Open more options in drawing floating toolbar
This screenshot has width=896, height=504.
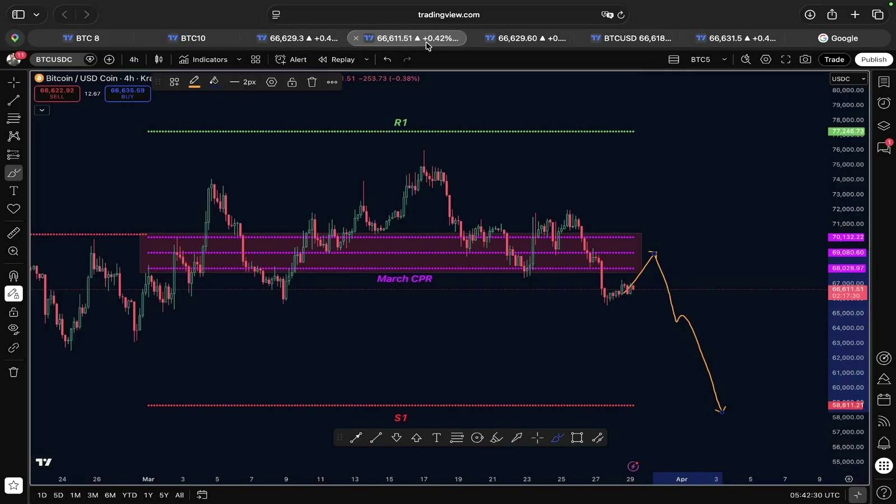pos(332,82)
